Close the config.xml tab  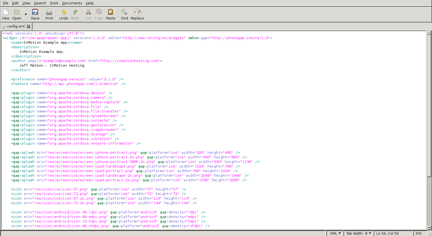[29, 26]
